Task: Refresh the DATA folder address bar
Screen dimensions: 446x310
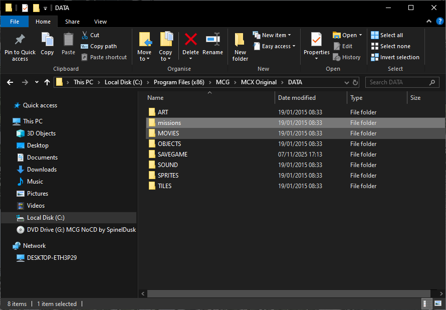Action: pyautogui.click(x=355, y=82)
